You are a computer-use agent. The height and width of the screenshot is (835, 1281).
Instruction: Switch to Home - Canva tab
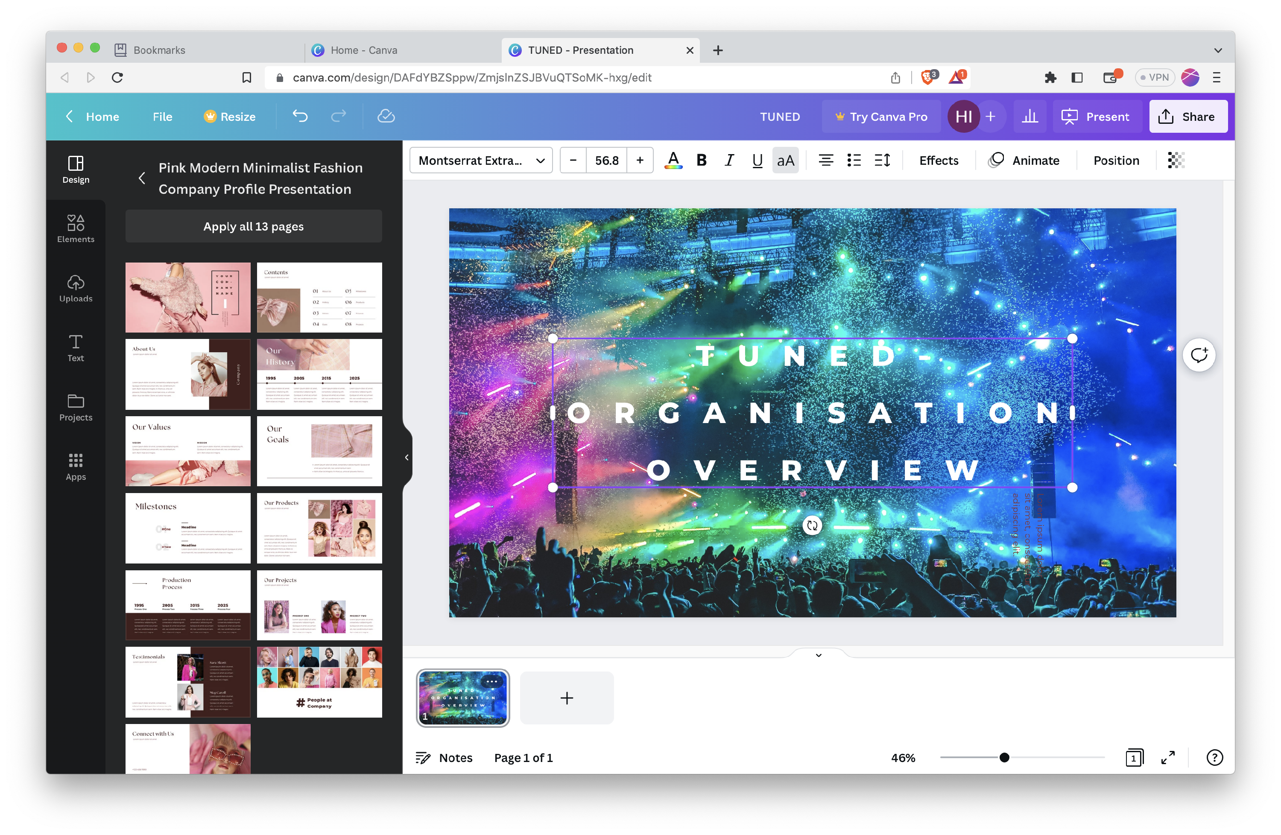364,50
